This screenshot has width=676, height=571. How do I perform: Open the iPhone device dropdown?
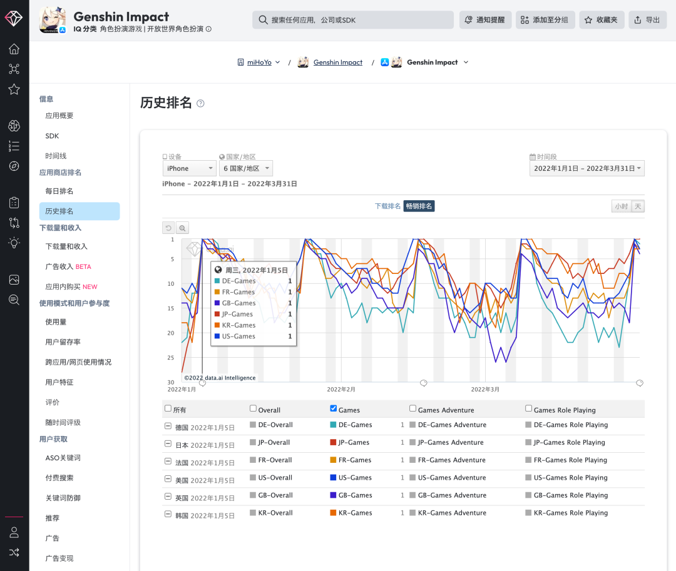coord(189,168)
